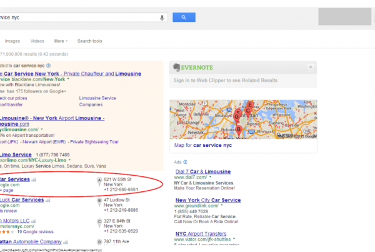The image size is (375, 252).
Task: Open the Limo Service ad title
Action: [16, 155]
